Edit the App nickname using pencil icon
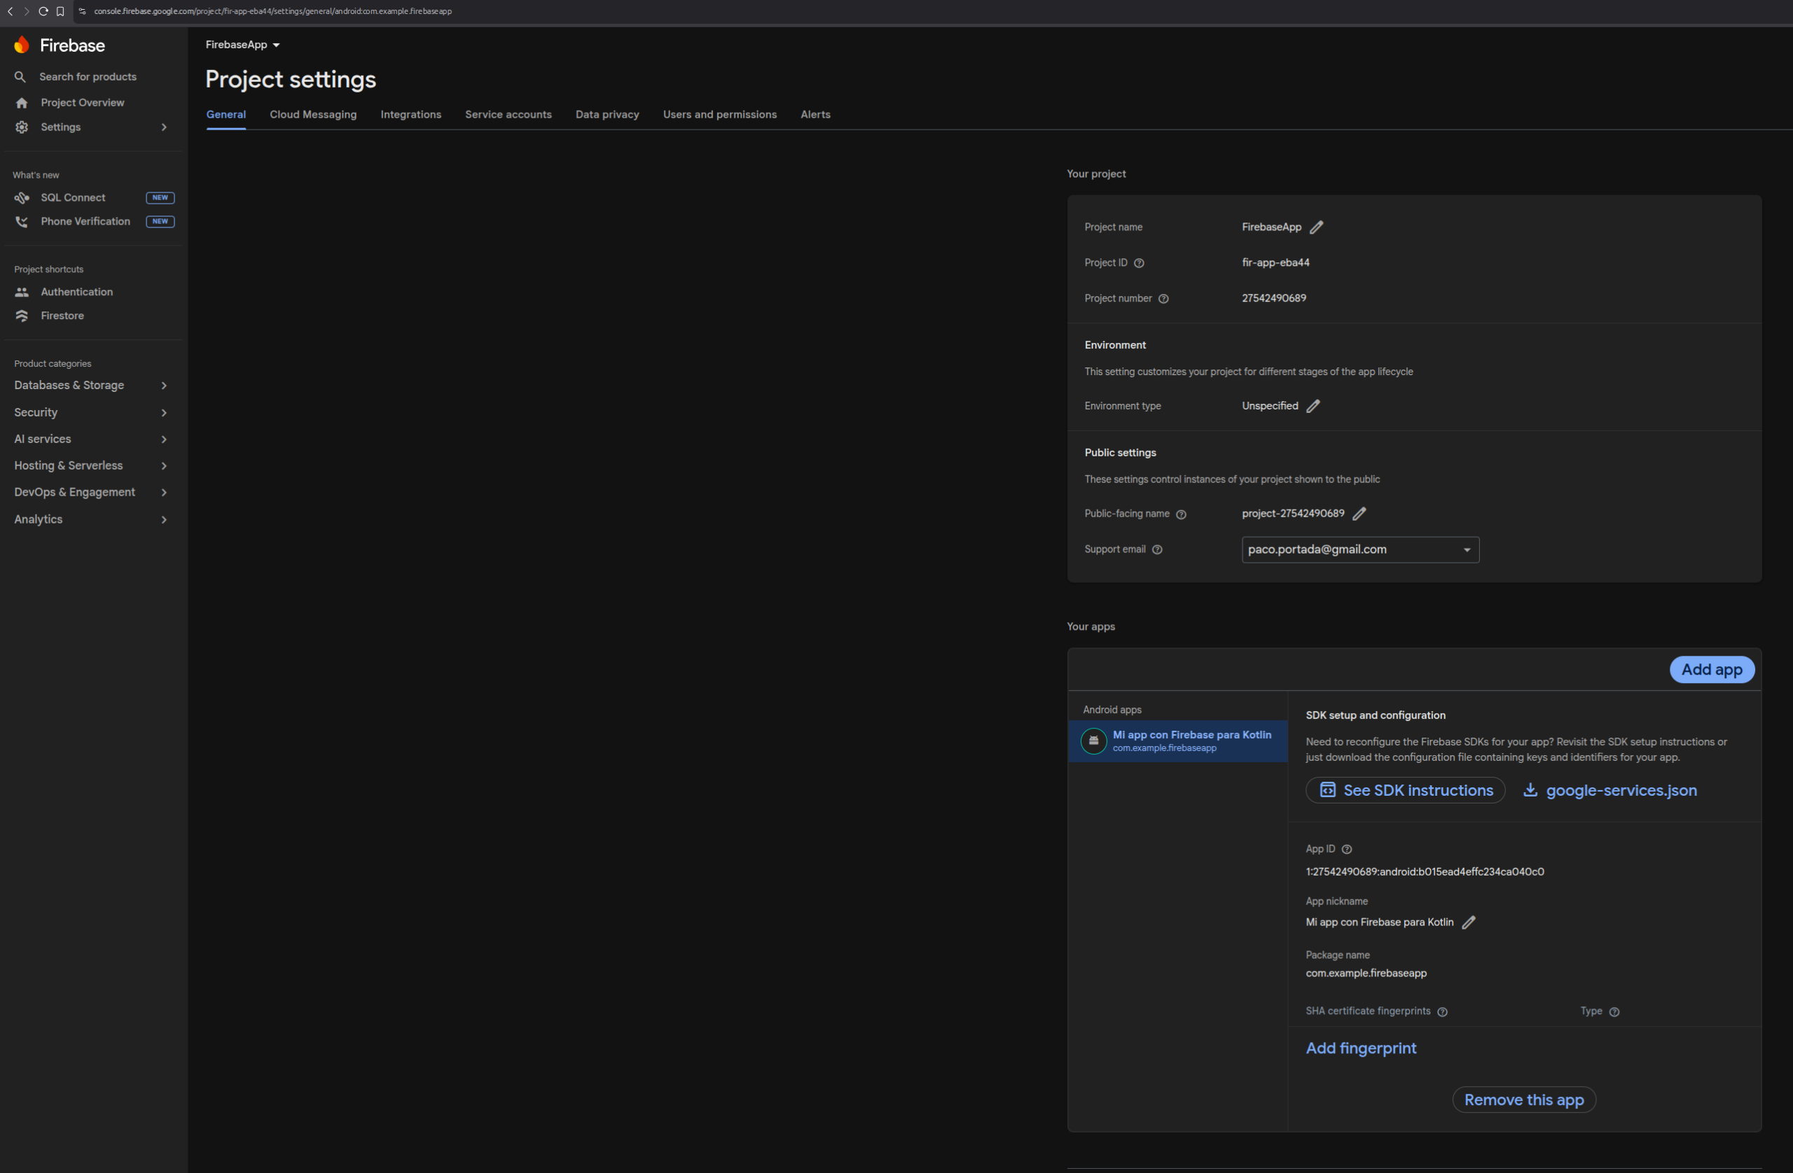The height and width of the screenshot is (1173, 1793). click(1468, 922)
